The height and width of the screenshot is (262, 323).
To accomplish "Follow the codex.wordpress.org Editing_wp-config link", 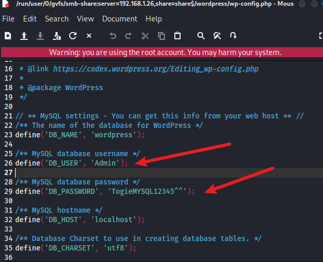I will (155, 69).
